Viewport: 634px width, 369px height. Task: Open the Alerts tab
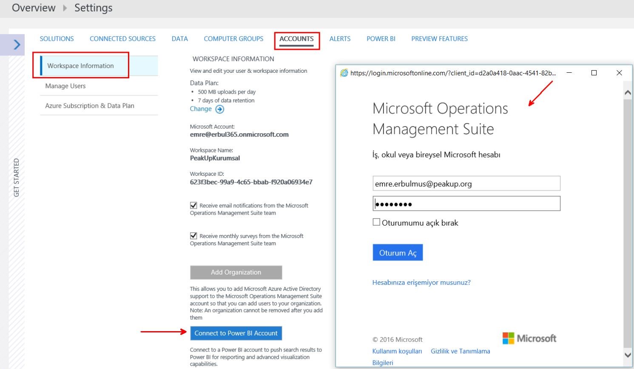(x=340, y=39)
